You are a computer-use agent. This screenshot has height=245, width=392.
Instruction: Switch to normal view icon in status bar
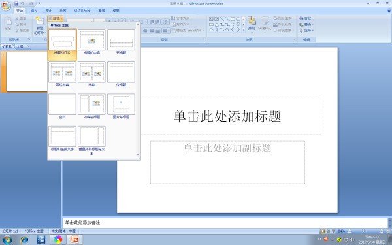pos(323,231)
